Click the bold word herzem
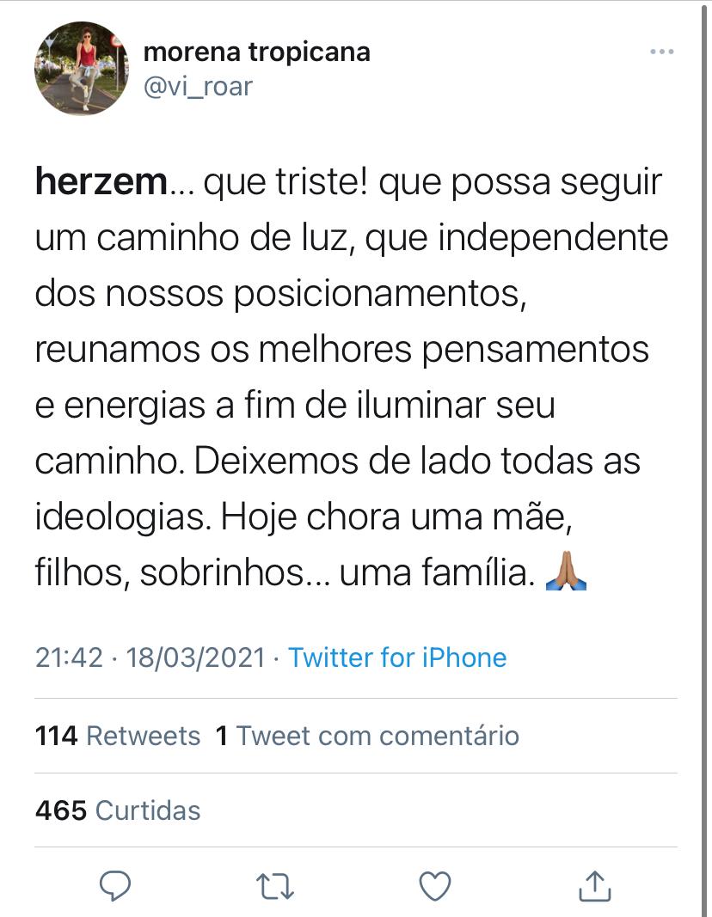Screen dimensions: 712x917 (100, 183)
